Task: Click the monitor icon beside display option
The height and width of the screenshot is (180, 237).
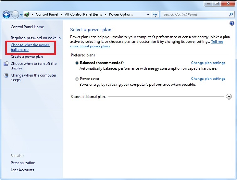Action: (x=6, y=64)
